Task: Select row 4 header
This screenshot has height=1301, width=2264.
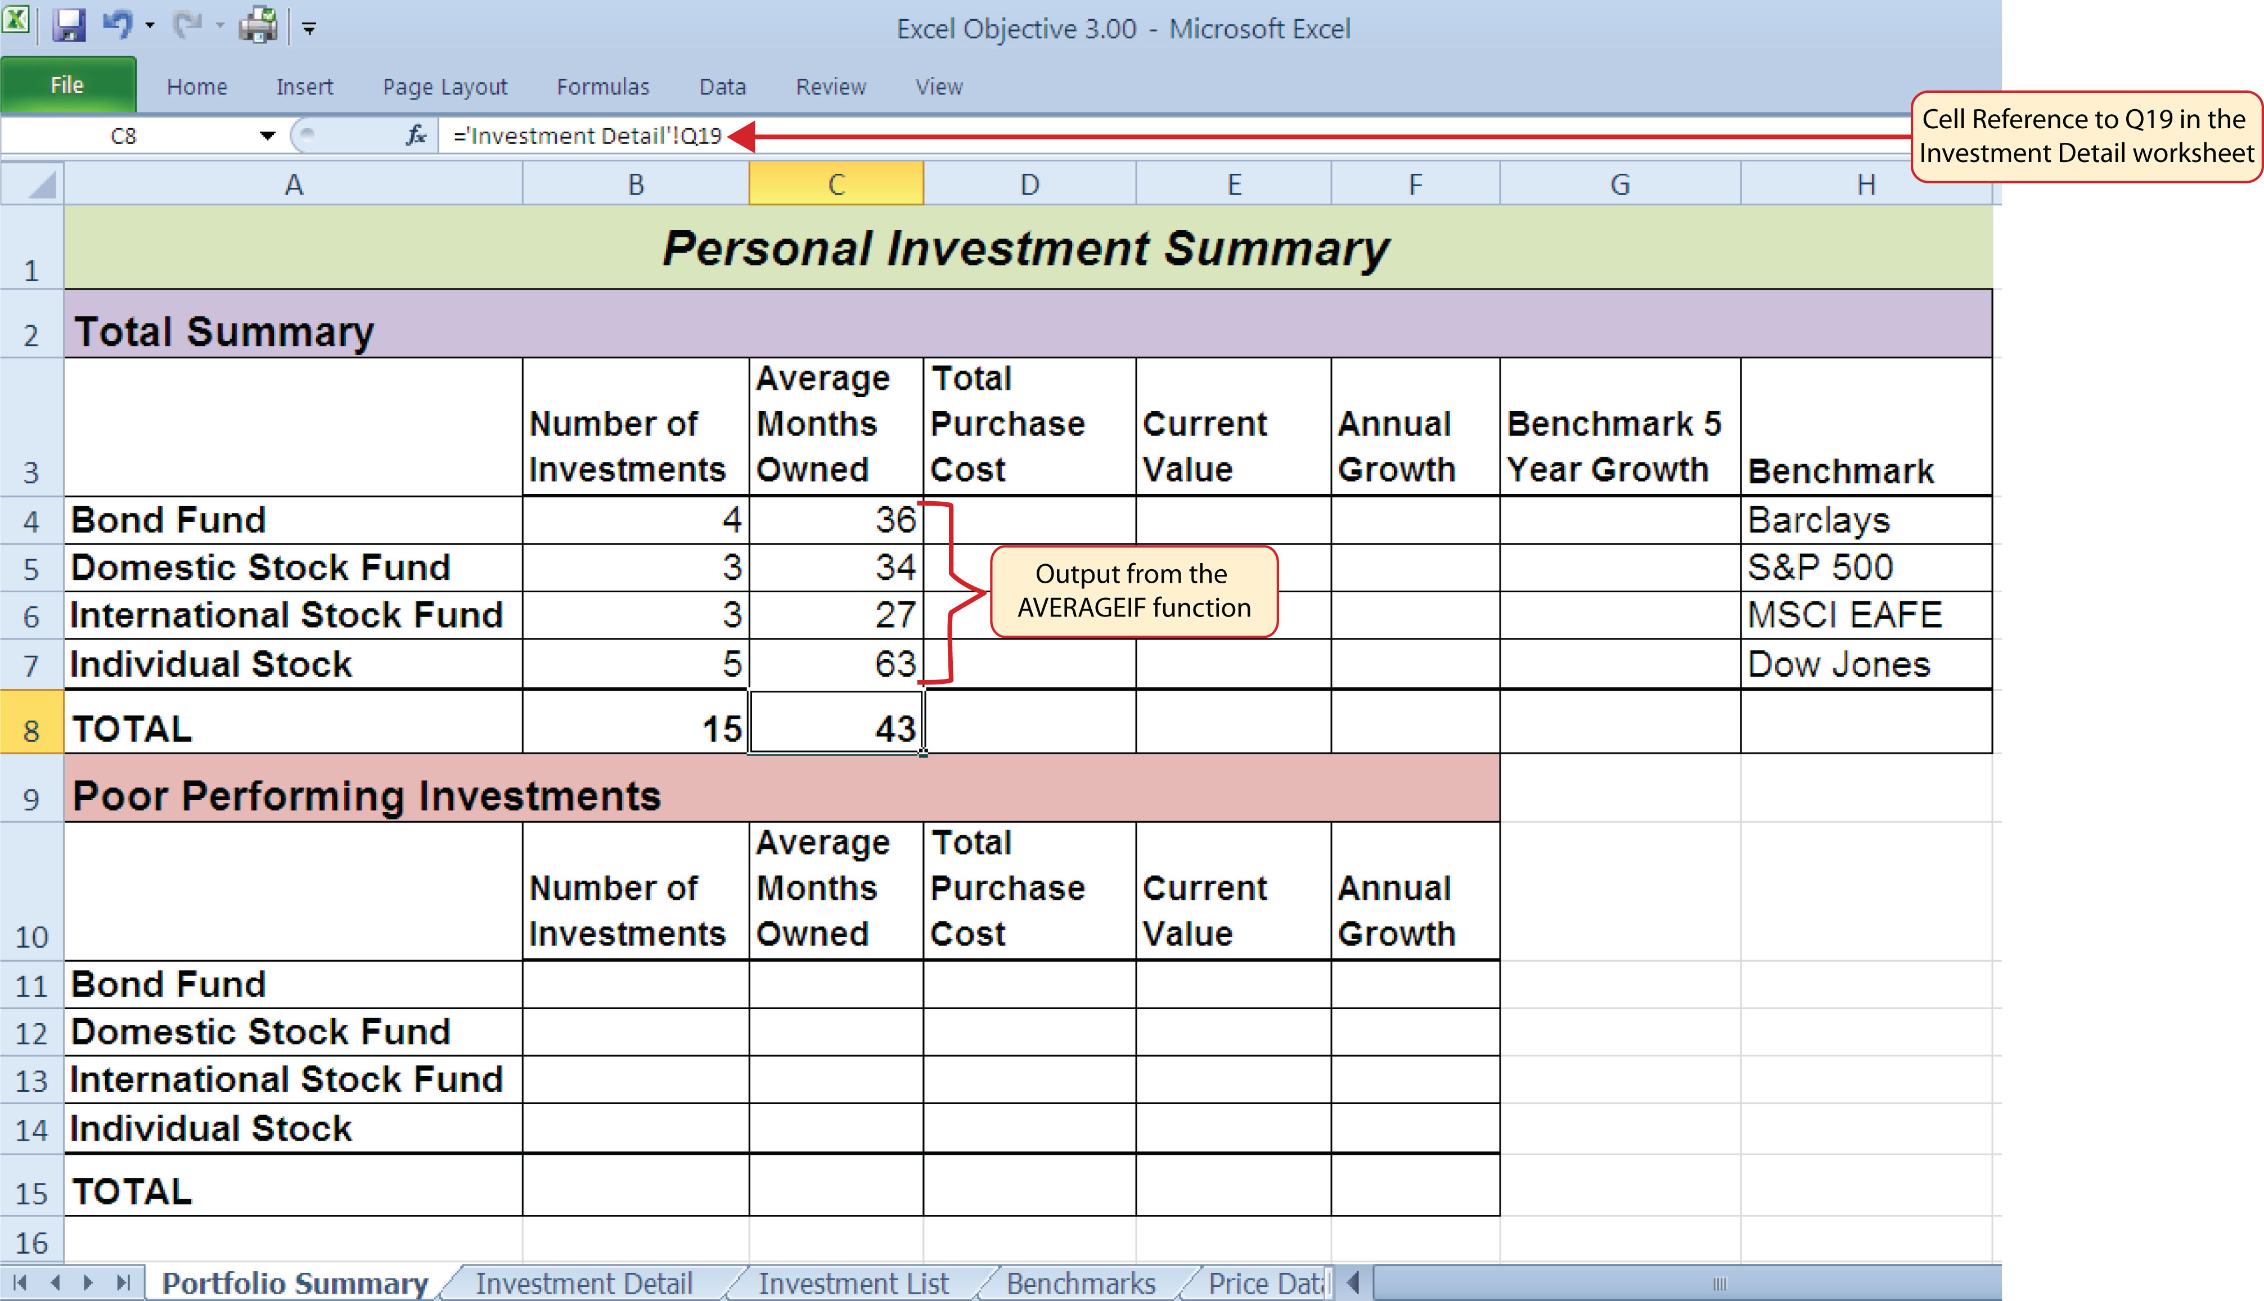Action: pyautogui.click(x=32, y=521)
